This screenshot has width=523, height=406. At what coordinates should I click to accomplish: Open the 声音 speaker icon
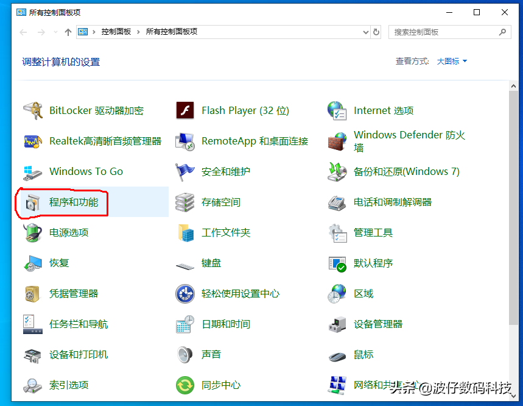(x=184, y=355)
